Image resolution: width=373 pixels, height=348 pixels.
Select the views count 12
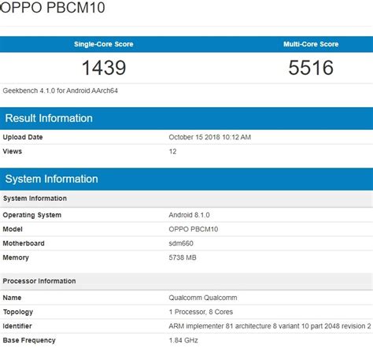coord(172,151)
